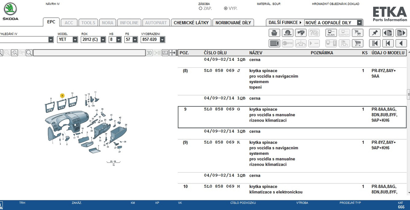Click the panel divider arrows icon
This screenshot has width=410, height=210.
[173, 53]
